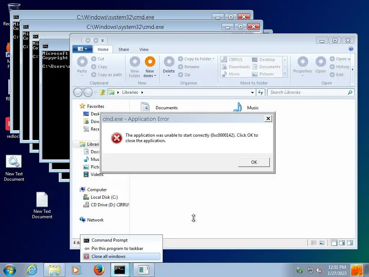Select the New Text Document with gear icon

coord(14,168)
